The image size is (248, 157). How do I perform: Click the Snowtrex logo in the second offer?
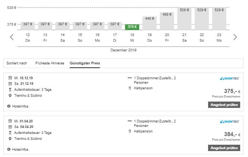tap(229, 121)
